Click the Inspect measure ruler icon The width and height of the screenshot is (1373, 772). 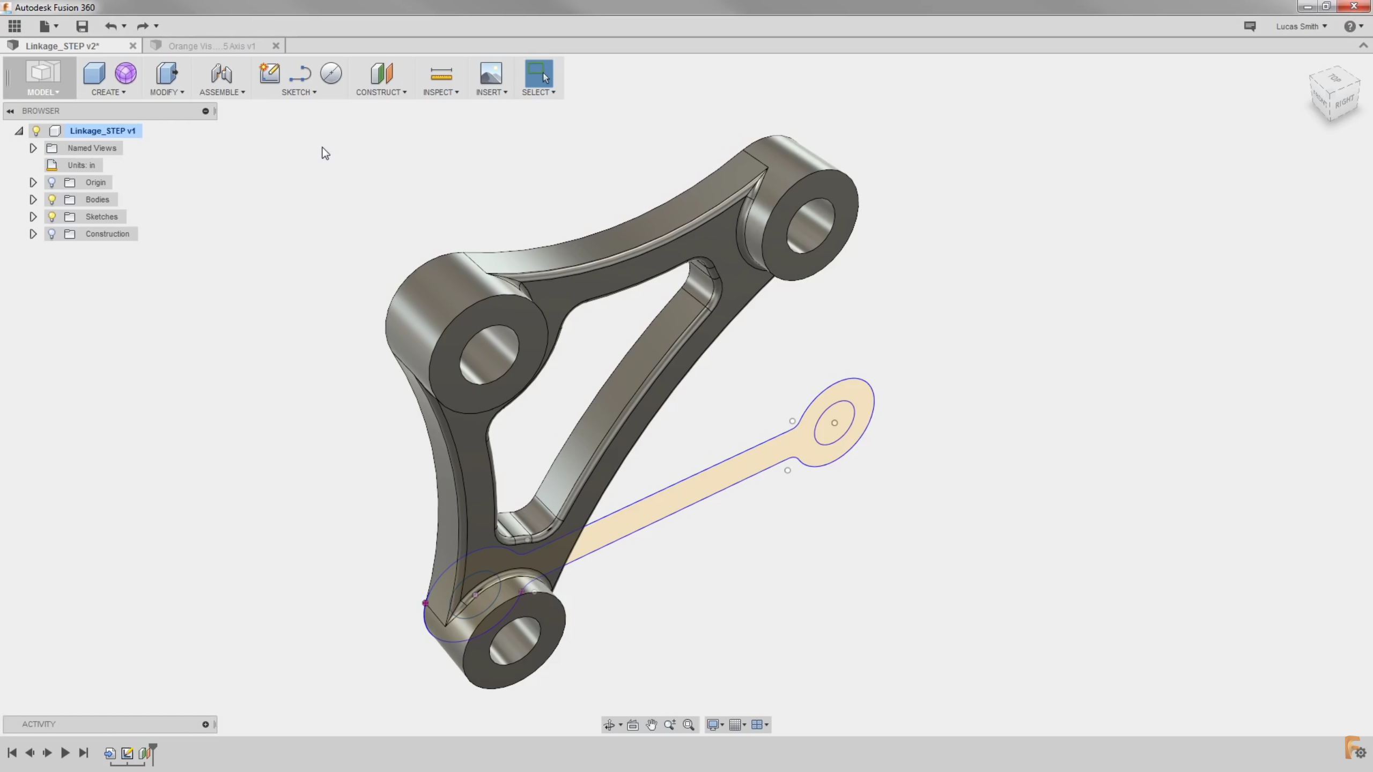[x=441, y=73]
